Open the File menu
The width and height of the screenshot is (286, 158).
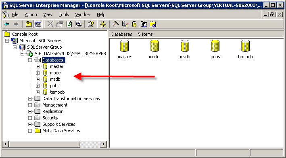tap(15, 14)
